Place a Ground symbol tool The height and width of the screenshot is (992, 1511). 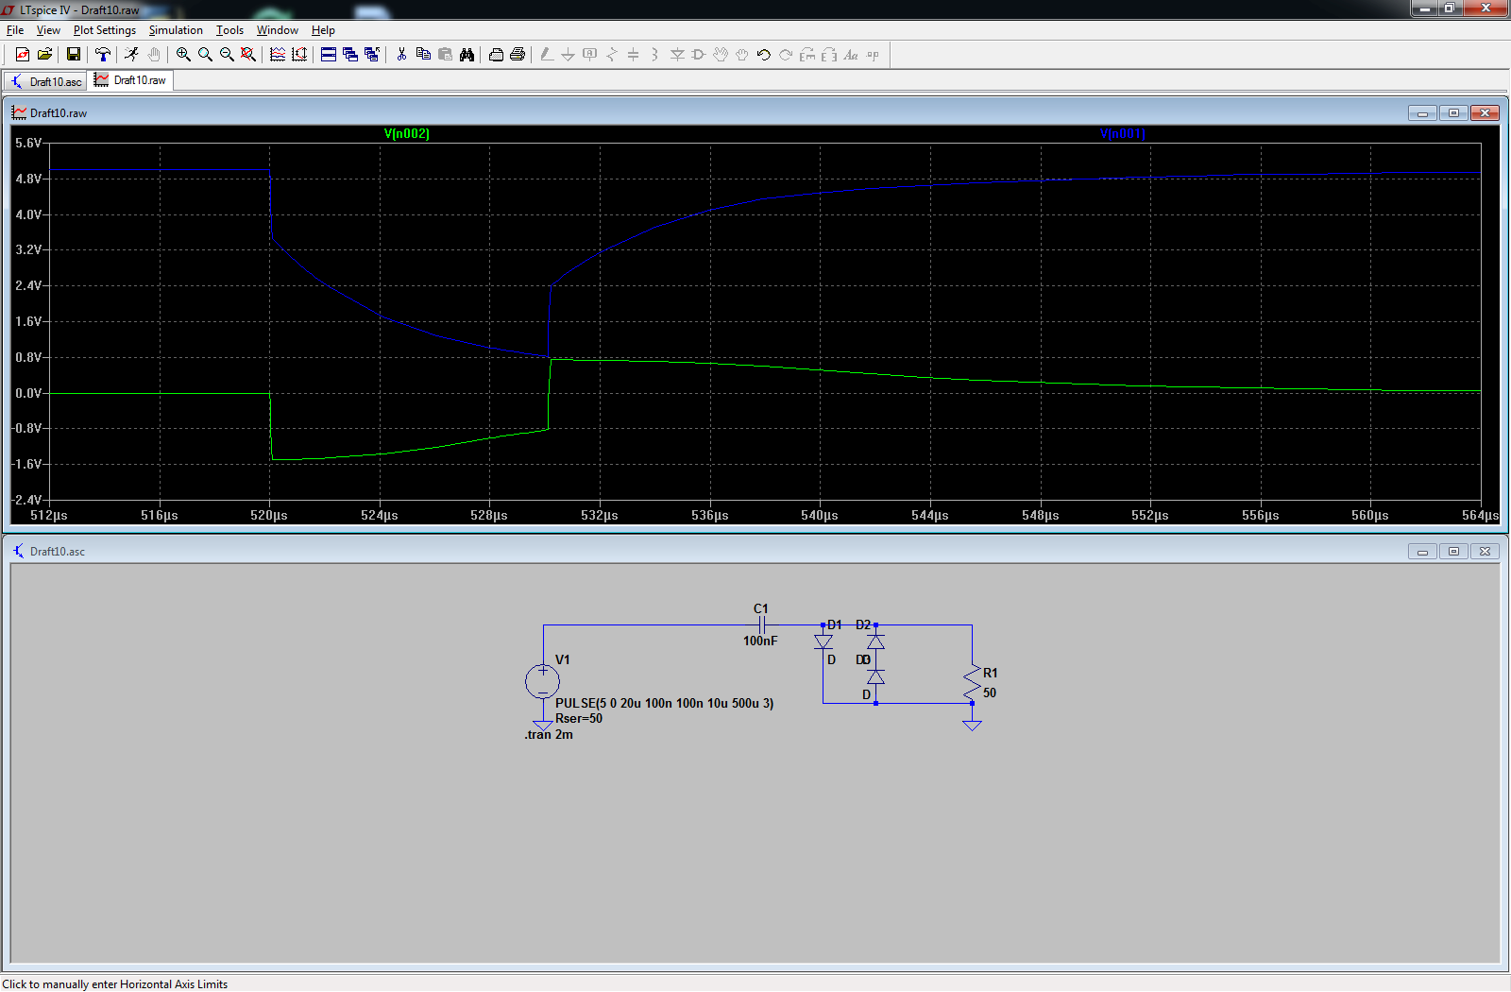568,55
